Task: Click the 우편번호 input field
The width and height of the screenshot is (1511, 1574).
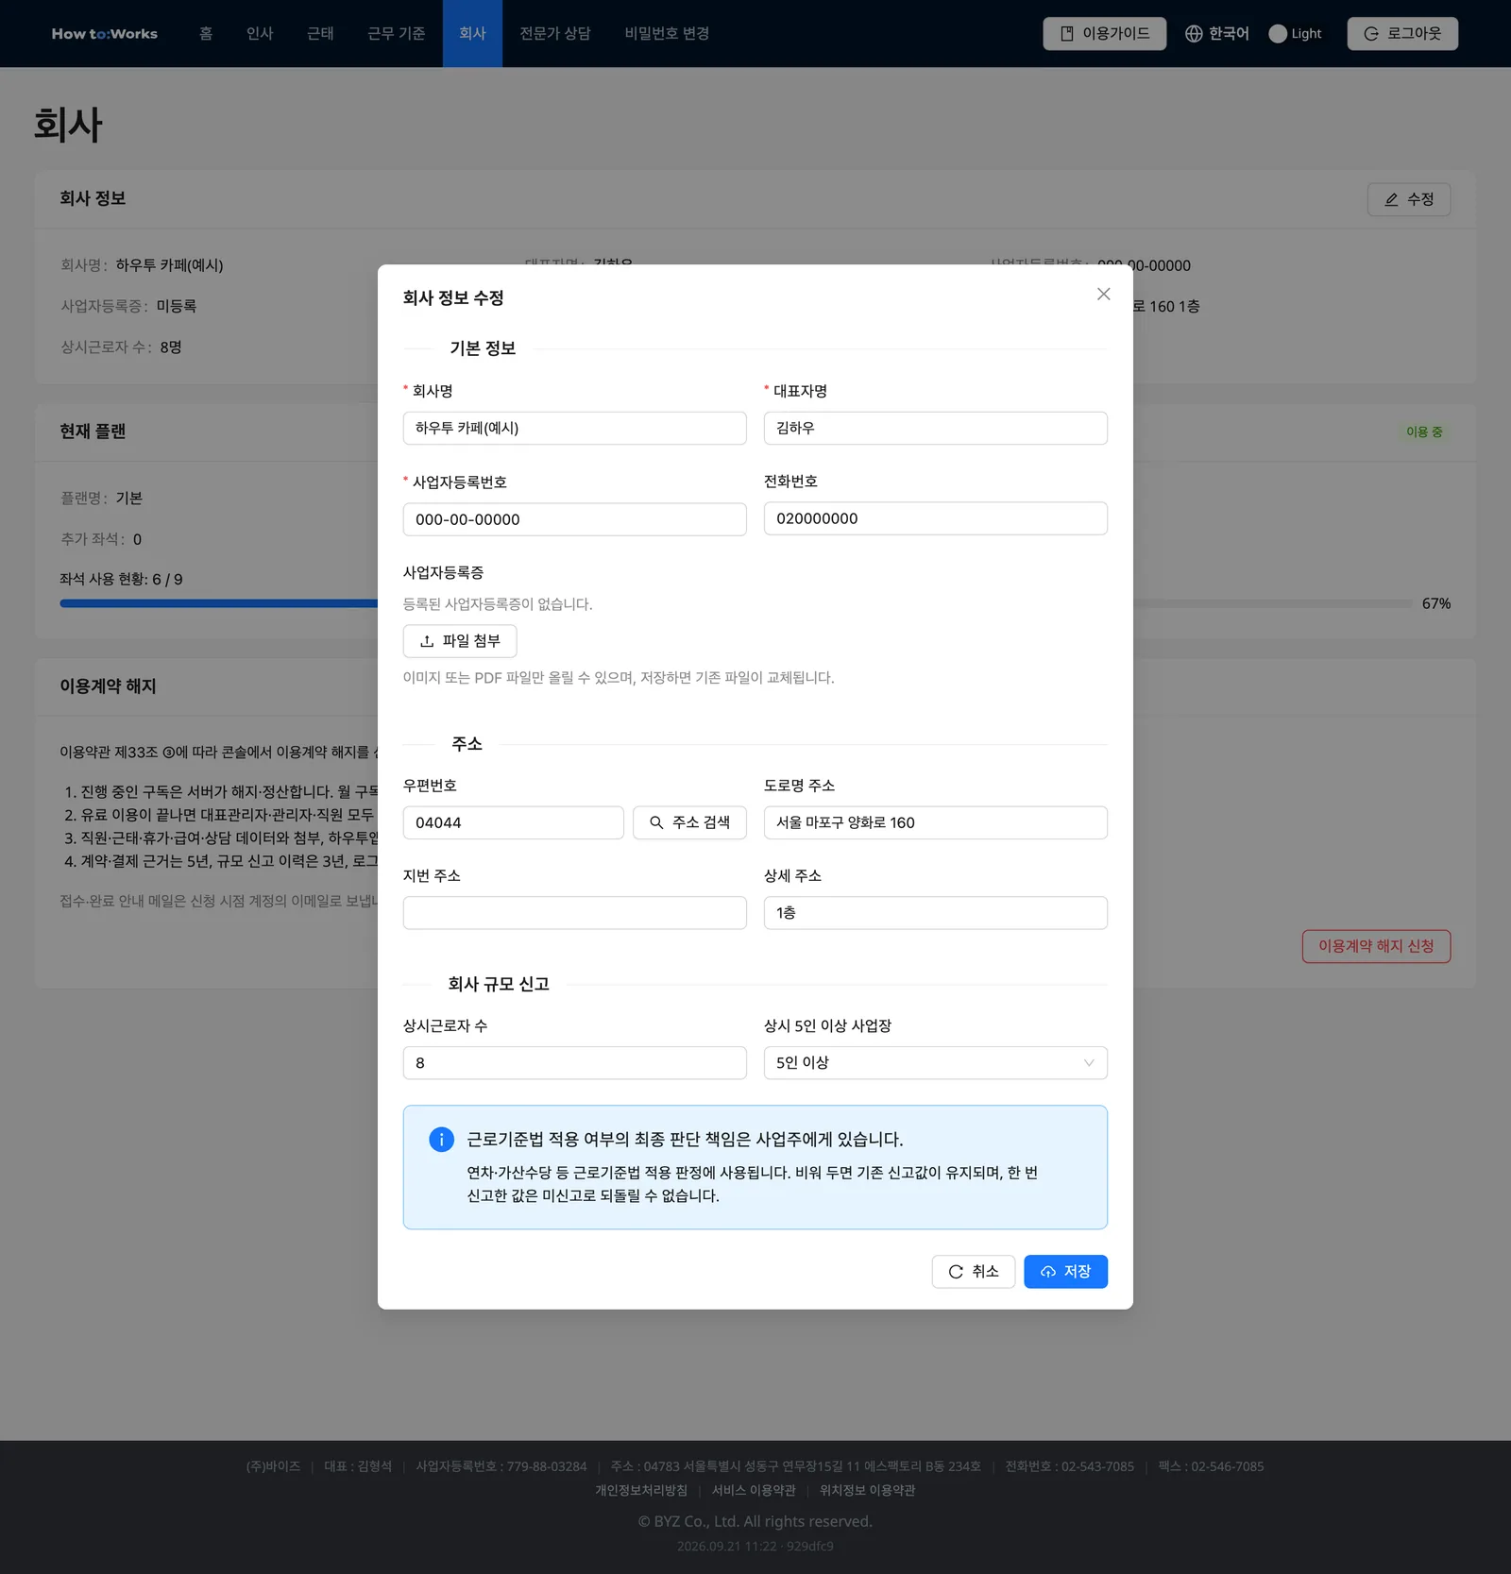Action: [x=513, y=822]
